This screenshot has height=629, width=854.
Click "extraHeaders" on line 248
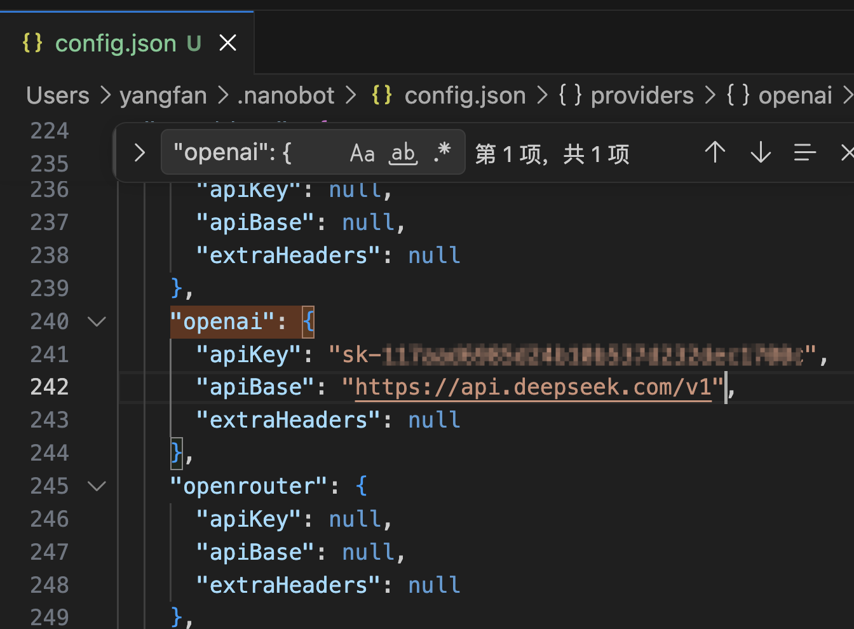288,585
